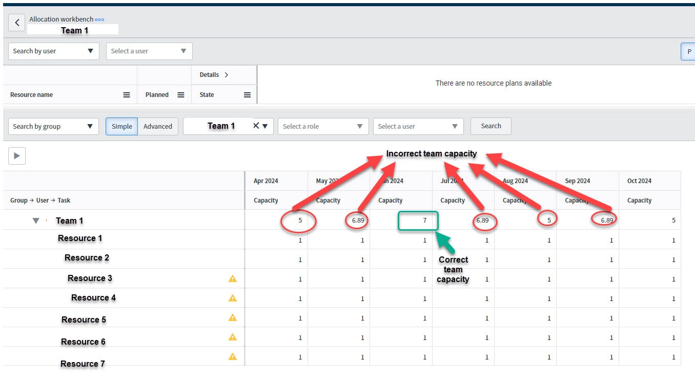
Task: Click the play arrow below the group search bar
Action: click(x=16, y=155)
